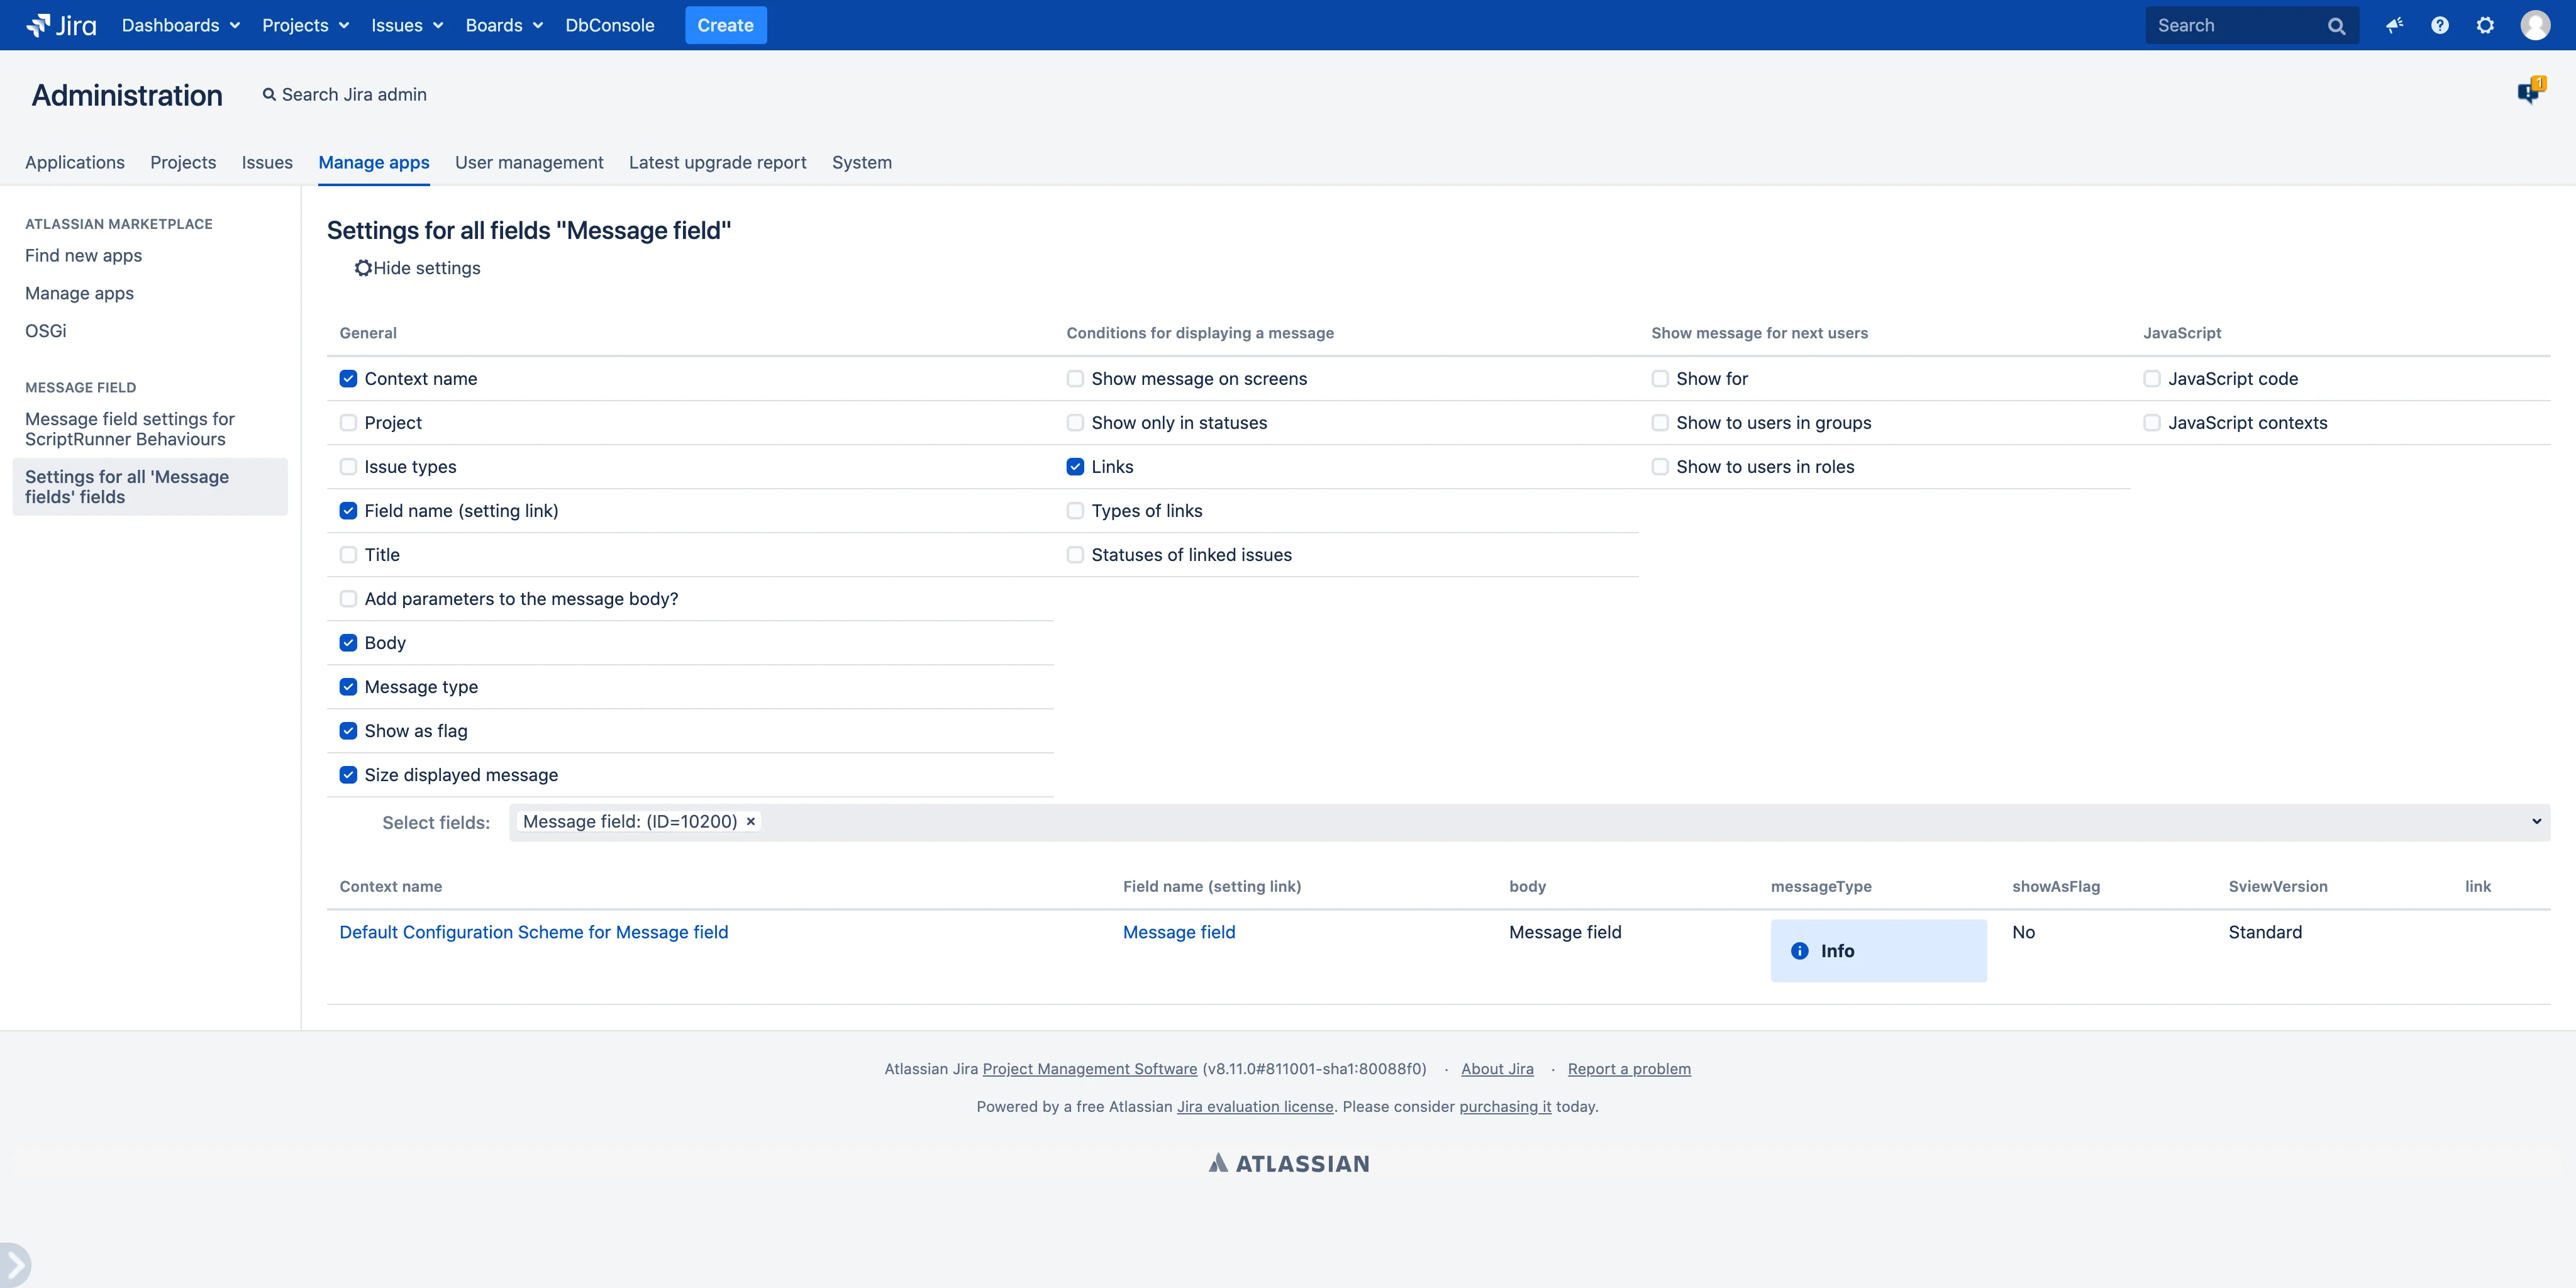Enable the Show for checkbox
The width and height of the screenshot is (2576, 1288).
pos(1660,379)
